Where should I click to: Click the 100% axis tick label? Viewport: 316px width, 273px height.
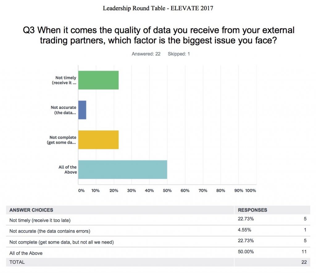point(251,191)
